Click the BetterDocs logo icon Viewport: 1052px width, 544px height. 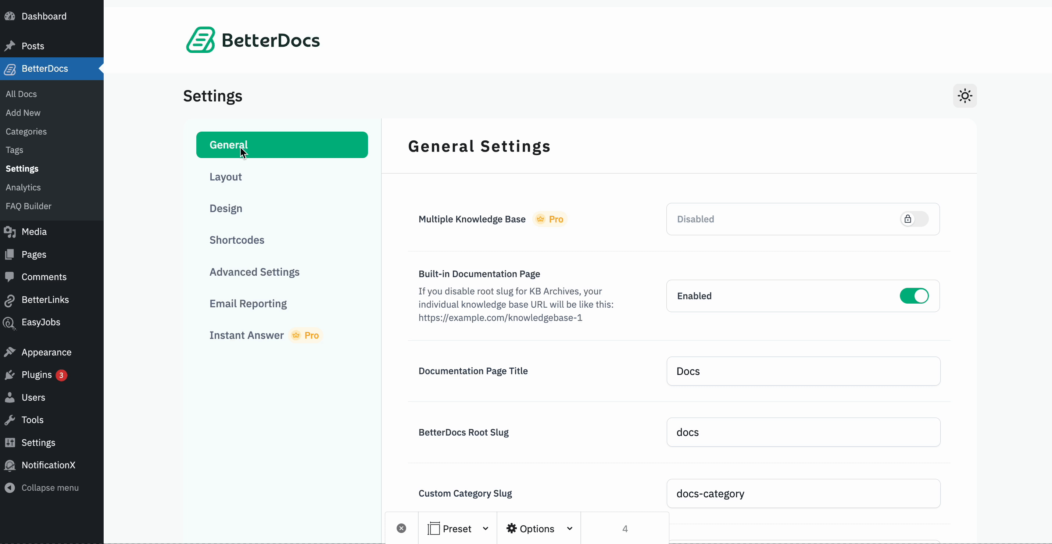[x=200, y=39]
